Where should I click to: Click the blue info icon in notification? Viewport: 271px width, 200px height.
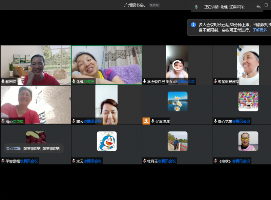(193, 25)
